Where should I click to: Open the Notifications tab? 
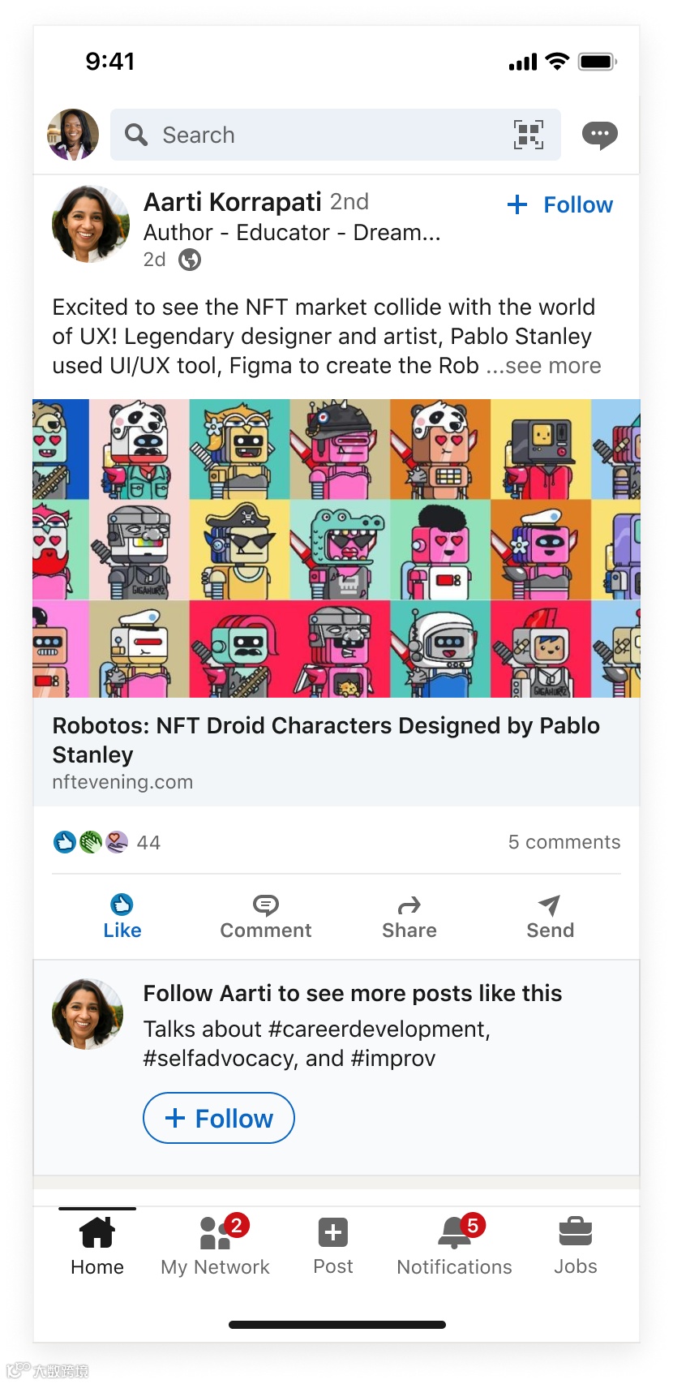[x=454, y=1245]
